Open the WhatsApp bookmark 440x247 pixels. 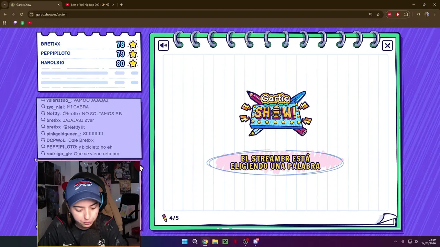point(22,23)
